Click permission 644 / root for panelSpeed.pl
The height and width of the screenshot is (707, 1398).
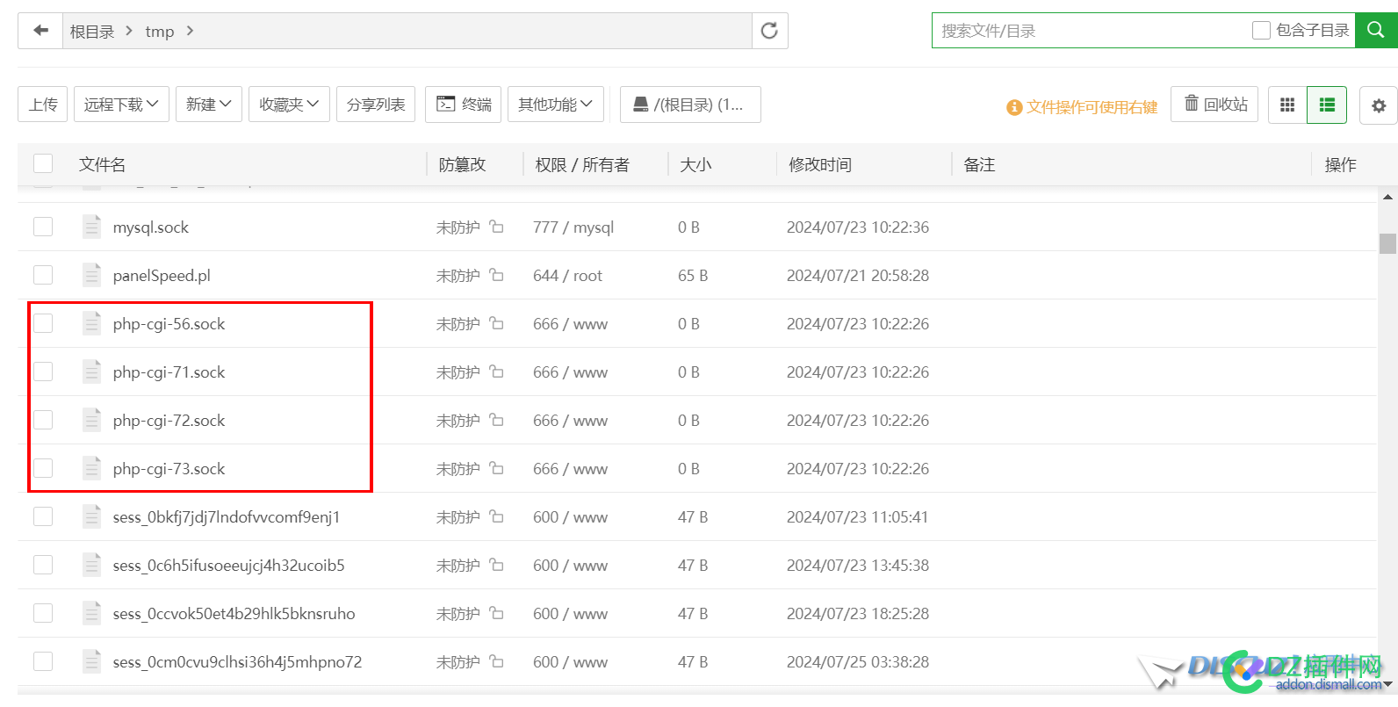(x=567, y=275)
